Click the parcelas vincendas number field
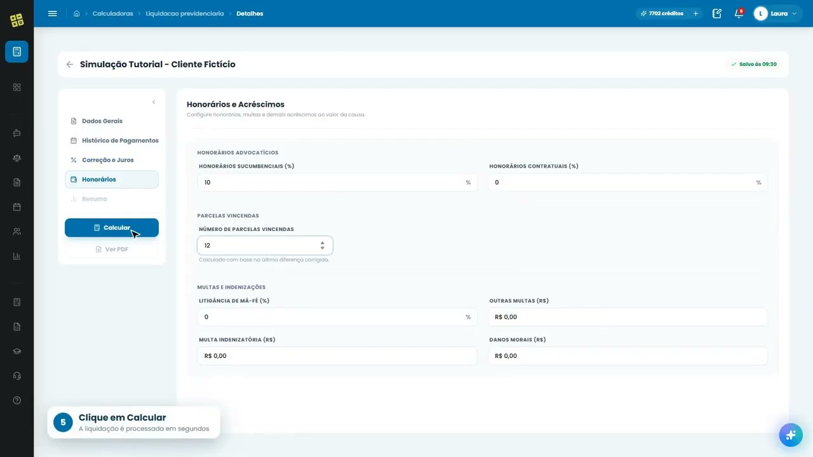This screenshot has width=813, height=457. point(265,245)
